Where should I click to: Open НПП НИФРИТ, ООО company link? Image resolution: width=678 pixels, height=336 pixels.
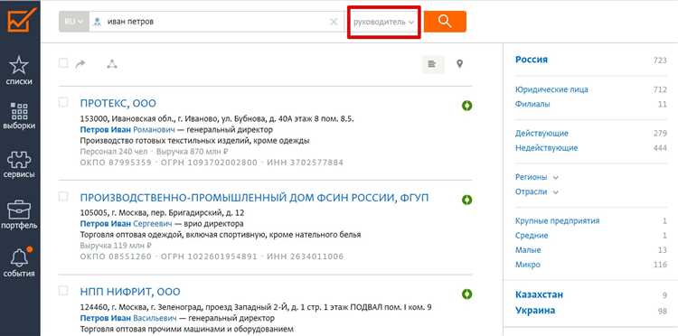point(130,292)
